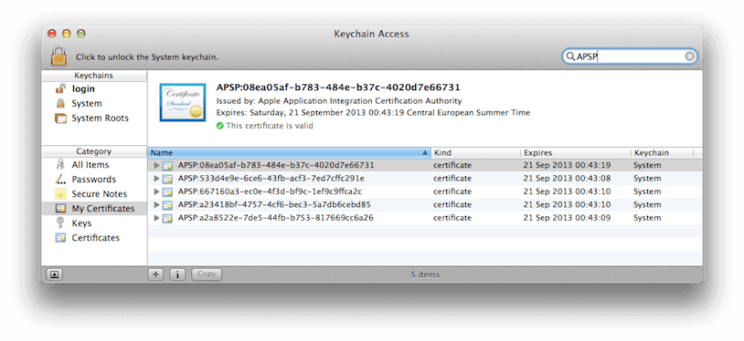Open the Certificates category

pos(95,238)
